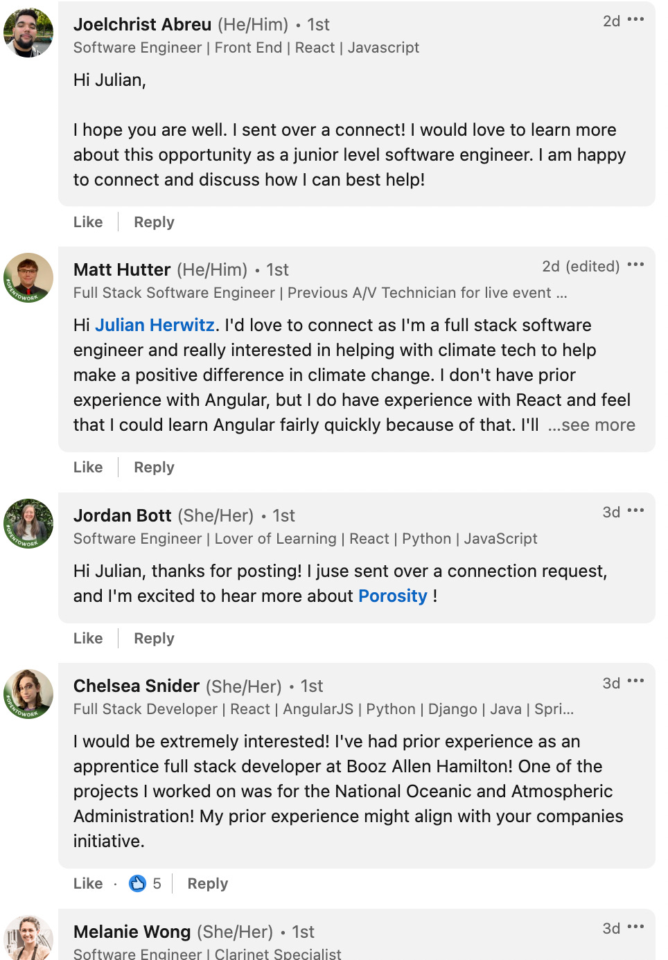Like Joelchrist Abreu's comment
The width and height of the screenshot is (668, 960).
(88, 222)
